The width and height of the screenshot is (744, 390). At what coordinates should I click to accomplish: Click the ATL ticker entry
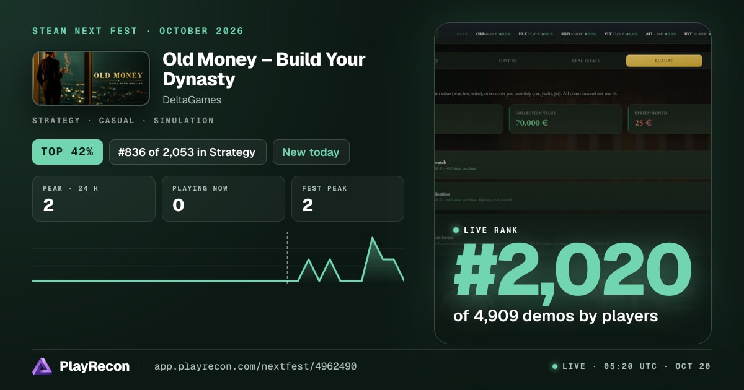click(662, 34)
